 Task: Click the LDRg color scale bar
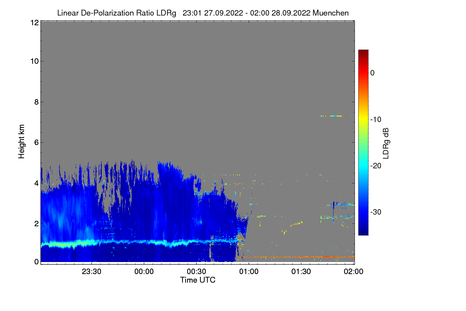pos(363,142)
